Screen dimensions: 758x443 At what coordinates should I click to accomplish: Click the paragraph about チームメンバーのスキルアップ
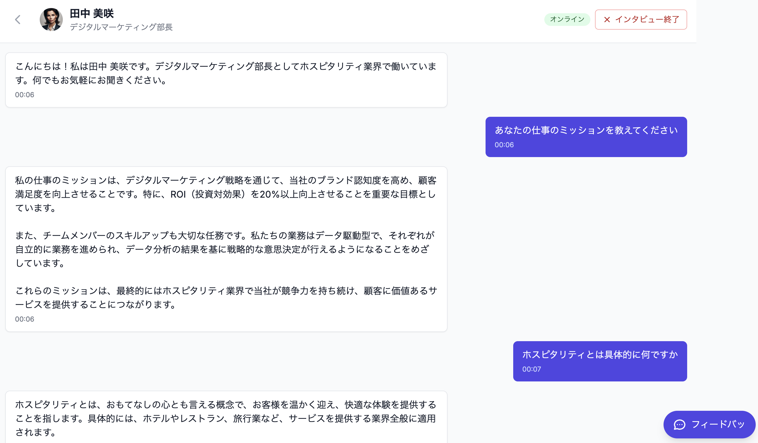(225, 249)
